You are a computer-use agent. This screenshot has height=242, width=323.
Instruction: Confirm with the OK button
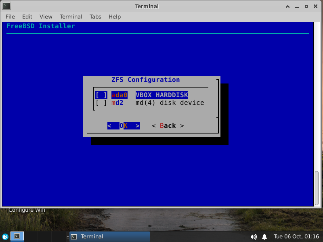point(124,126)
